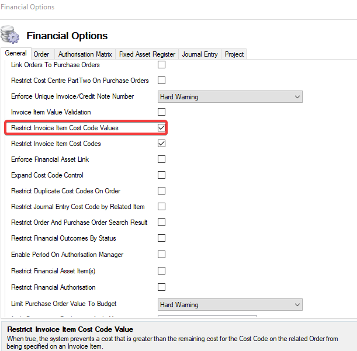Enable Link Orders To Purchase Orders checkbox
The height and width of the screenshot is (351, 357).
click(162, 65)
